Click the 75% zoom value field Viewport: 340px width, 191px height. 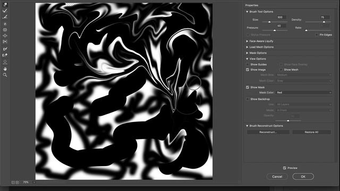click(27, 183)
